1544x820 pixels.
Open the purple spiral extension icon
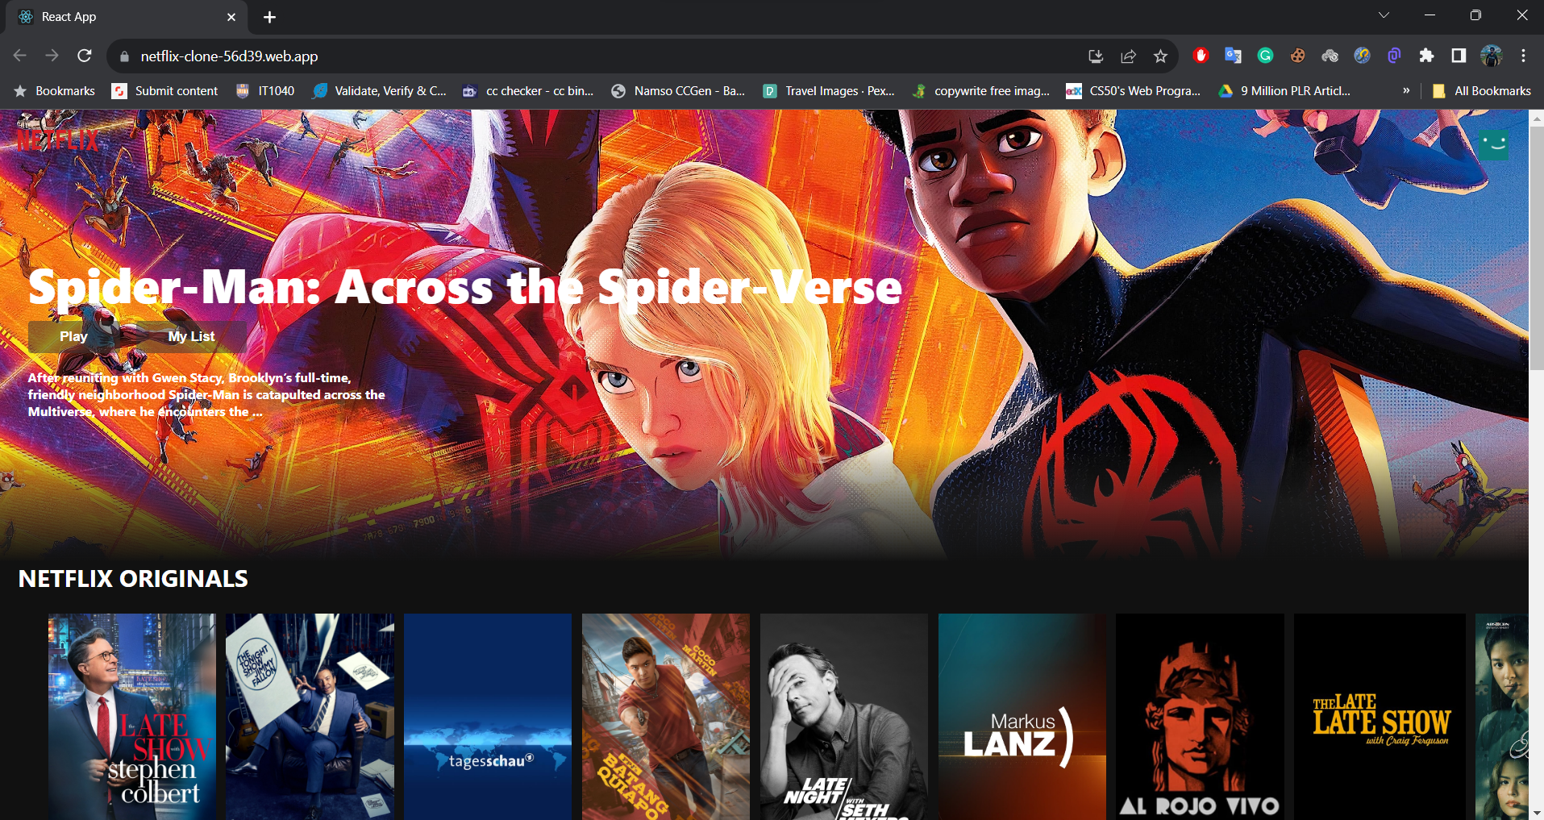[x=1394, y=56]
